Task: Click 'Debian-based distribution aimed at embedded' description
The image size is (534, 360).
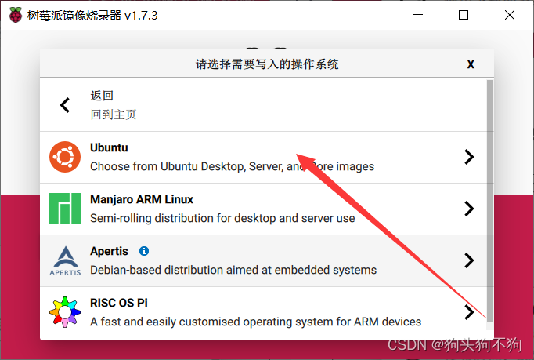Action: (233, 270)
